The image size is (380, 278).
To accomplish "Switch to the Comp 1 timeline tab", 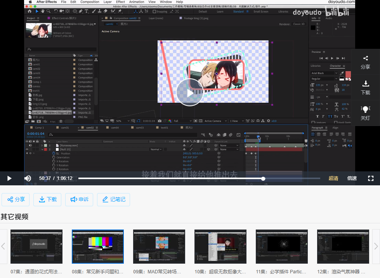I will point(39,128).
